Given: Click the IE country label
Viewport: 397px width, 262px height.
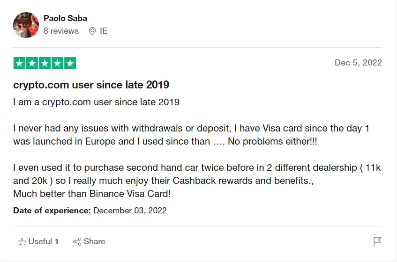Looking at the screenshot, I should (104, 31).
